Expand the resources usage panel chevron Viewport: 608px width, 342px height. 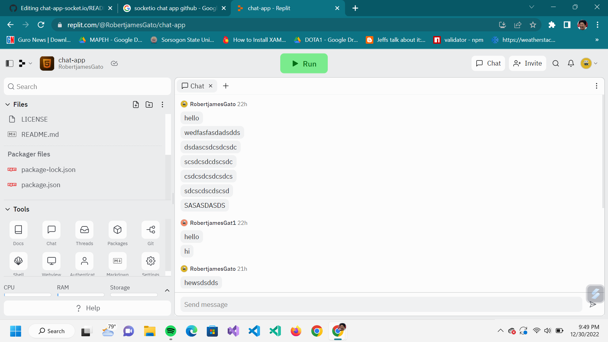point(167,290)
